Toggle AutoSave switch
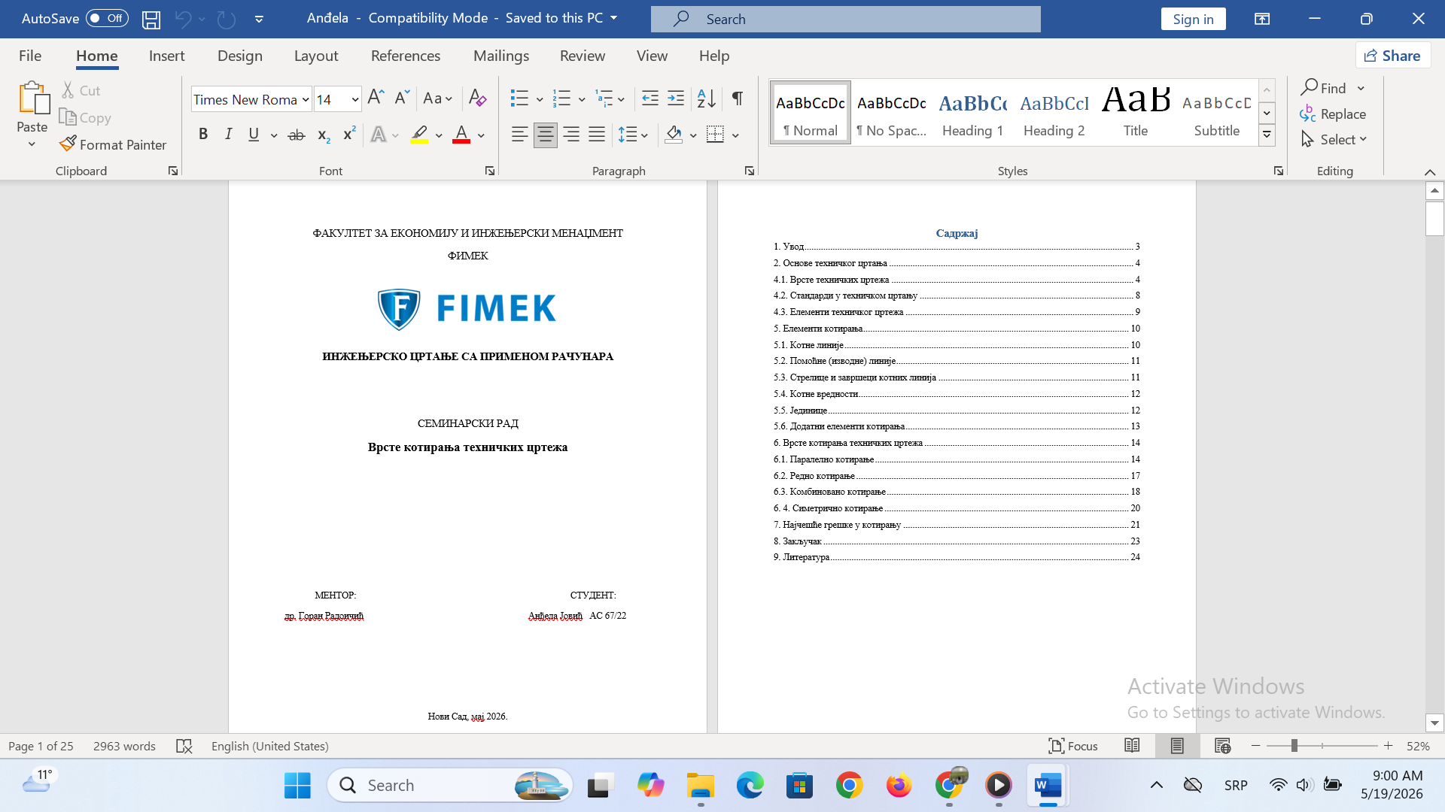Viewport: 1445px width, 812px height. click(x=107, y=19)
